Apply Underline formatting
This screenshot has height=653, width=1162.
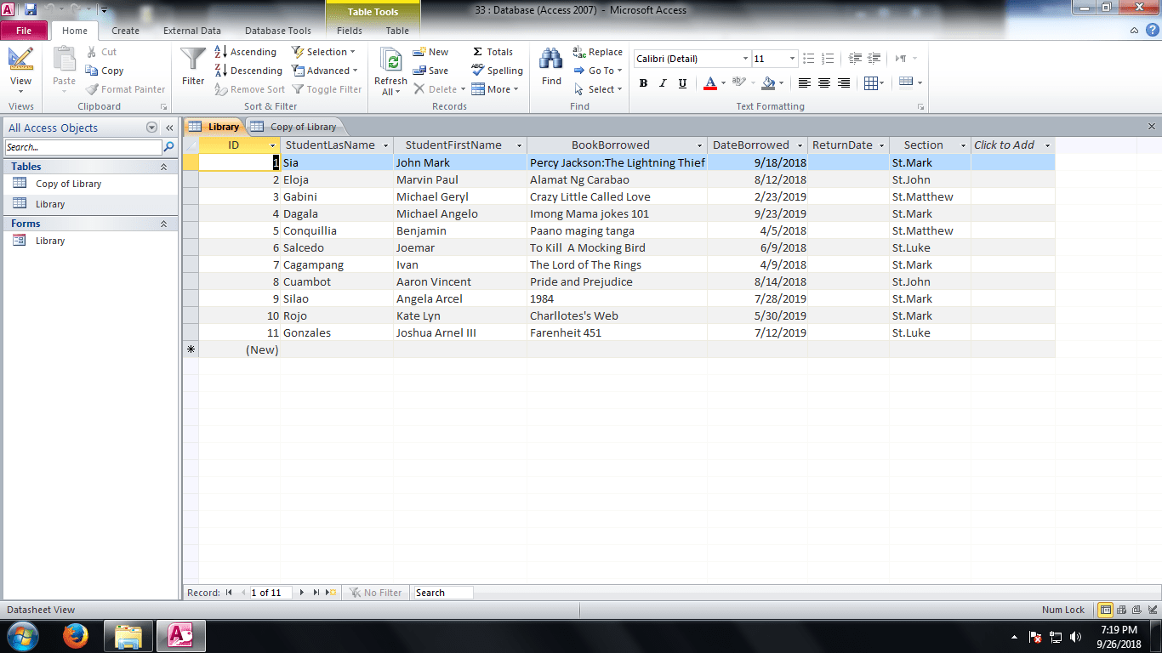pos(682,83)
